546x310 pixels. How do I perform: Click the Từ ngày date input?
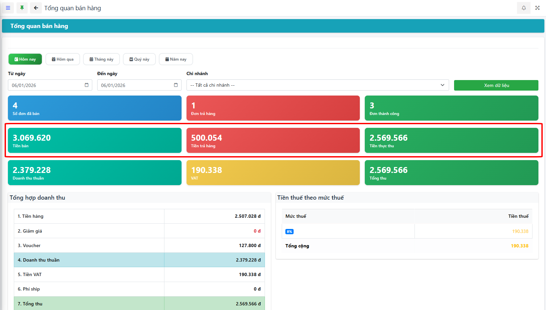[46, 85]
